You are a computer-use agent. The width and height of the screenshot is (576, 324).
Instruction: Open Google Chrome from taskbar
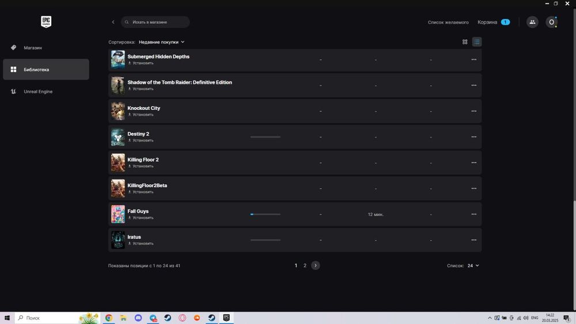(109, 318)
